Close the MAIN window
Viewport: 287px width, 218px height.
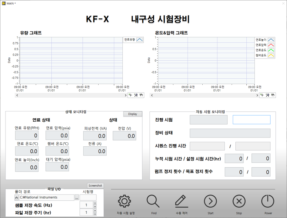(x=283, y=3)
